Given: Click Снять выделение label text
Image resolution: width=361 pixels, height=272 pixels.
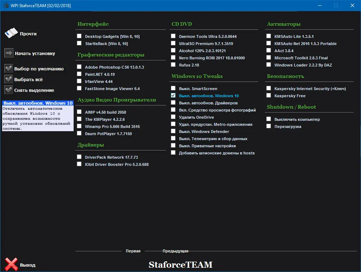Looking at the screenshot, I should (x=34, y=90).
